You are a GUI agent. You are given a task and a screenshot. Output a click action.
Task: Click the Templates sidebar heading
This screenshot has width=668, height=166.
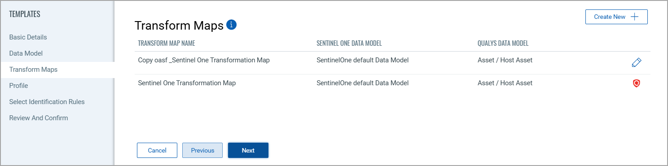pos(25,14)
